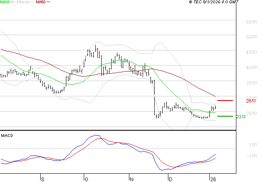Click the green support level line
The width and height of the screenshot is (260, 182).
pos(225,116)
